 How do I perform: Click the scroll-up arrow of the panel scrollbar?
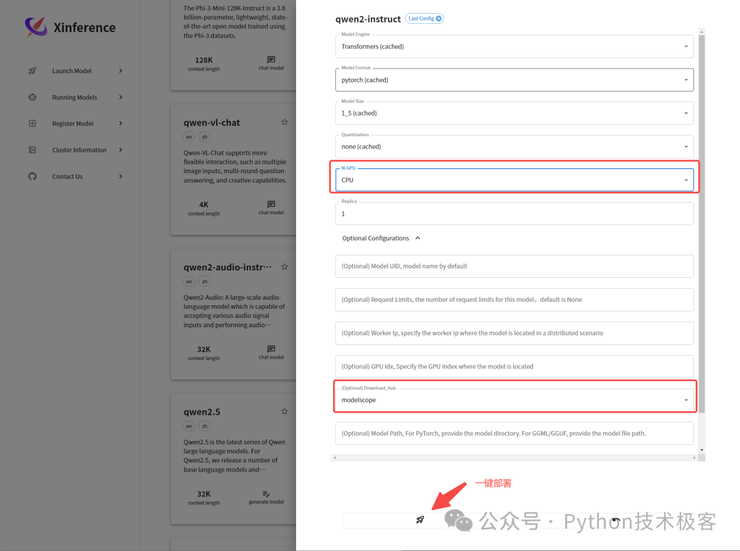click(702, 32)
